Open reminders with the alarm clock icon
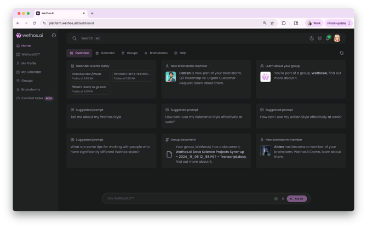 click(320, 38)
